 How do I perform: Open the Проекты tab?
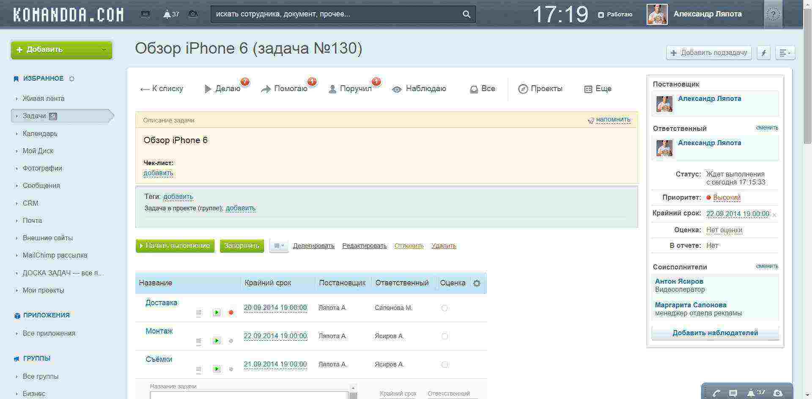click(x=540, y=89)
